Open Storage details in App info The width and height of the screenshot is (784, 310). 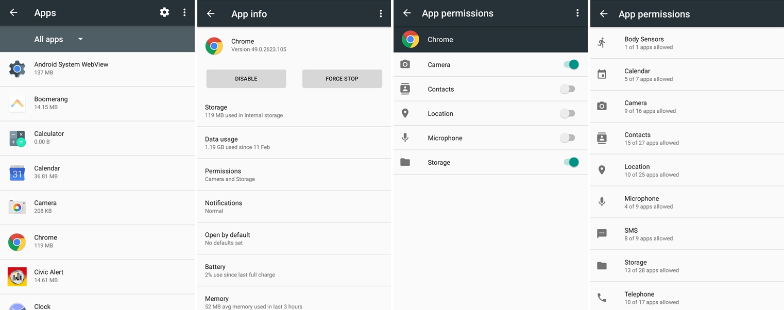click(x=294, y=111)
